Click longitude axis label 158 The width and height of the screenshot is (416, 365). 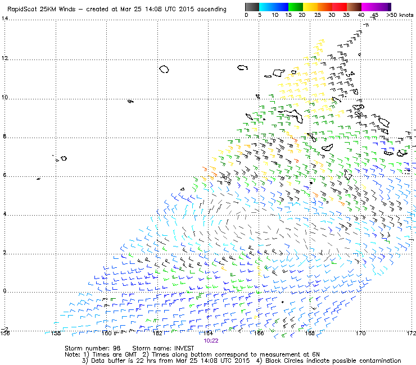click(56, 333)
